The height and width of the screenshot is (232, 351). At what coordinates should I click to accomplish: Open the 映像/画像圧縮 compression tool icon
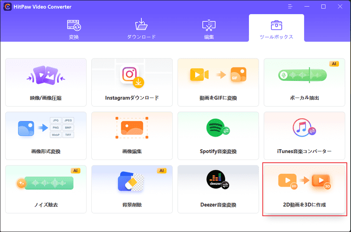pos(46,76)
